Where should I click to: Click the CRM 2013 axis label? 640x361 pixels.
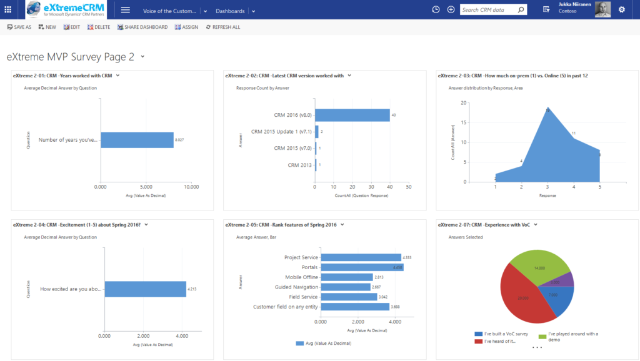[299, 166]
